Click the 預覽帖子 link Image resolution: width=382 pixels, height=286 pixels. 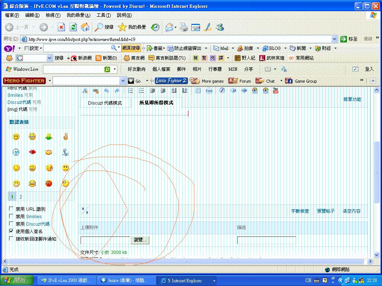pyautogui.click(x=326, y=211)
